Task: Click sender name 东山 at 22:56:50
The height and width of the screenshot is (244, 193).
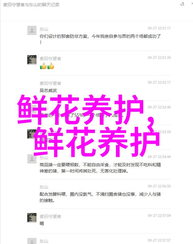Action: 44,187
